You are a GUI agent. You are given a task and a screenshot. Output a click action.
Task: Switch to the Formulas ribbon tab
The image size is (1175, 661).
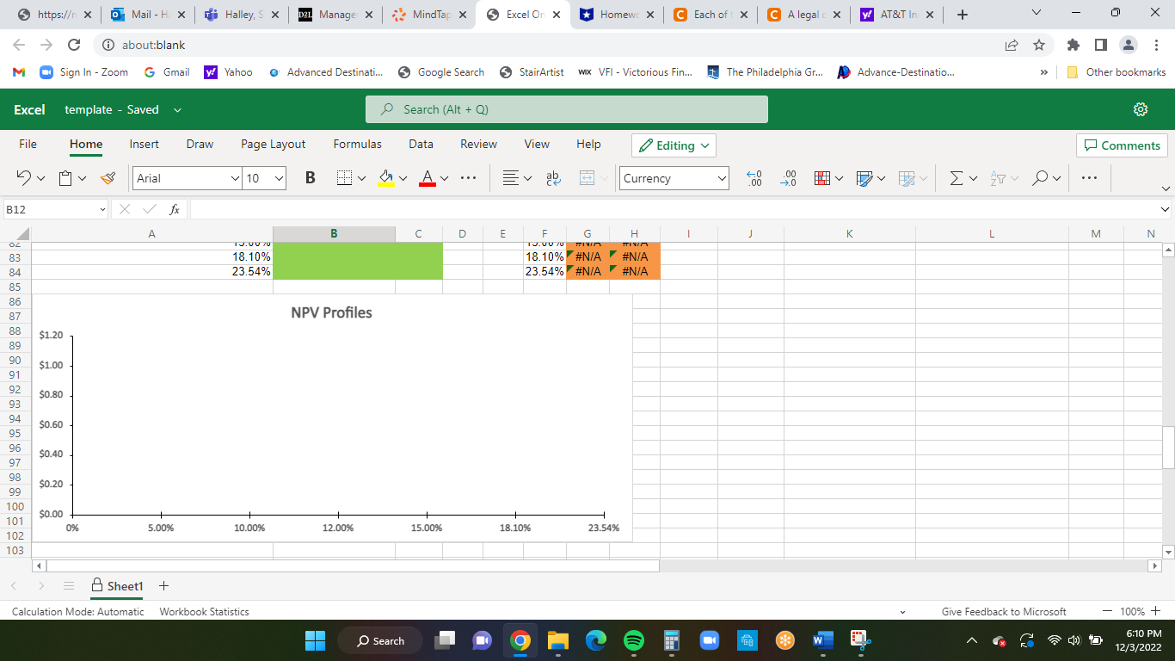[x=357, y=144]
